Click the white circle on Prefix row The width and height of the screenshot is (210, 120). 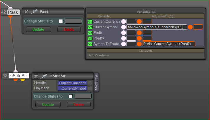tap(124, 33)
